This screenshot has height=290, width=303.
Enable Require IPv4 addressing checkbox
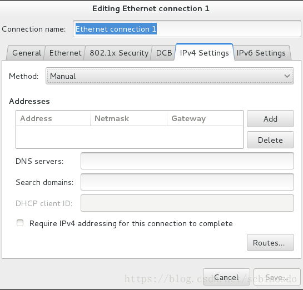click(20, 223)
